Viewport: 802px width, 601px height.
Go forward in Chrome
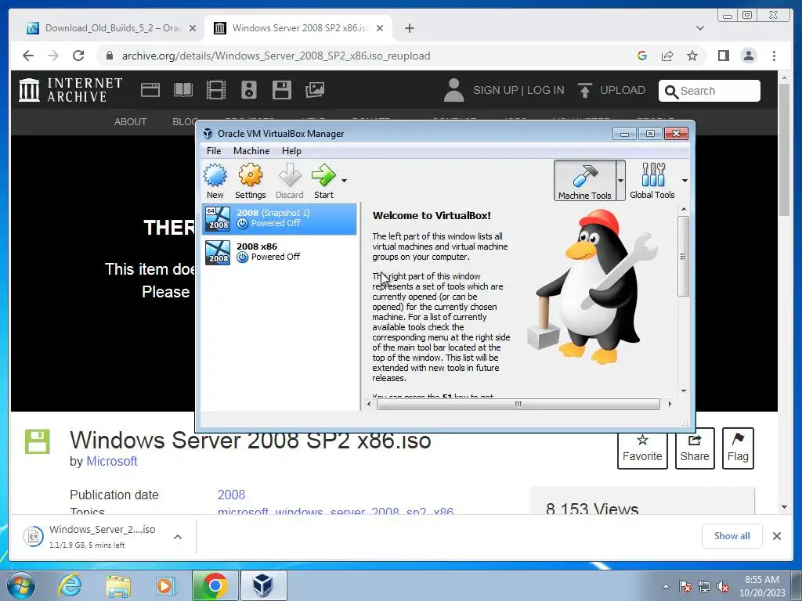(53, 56)
